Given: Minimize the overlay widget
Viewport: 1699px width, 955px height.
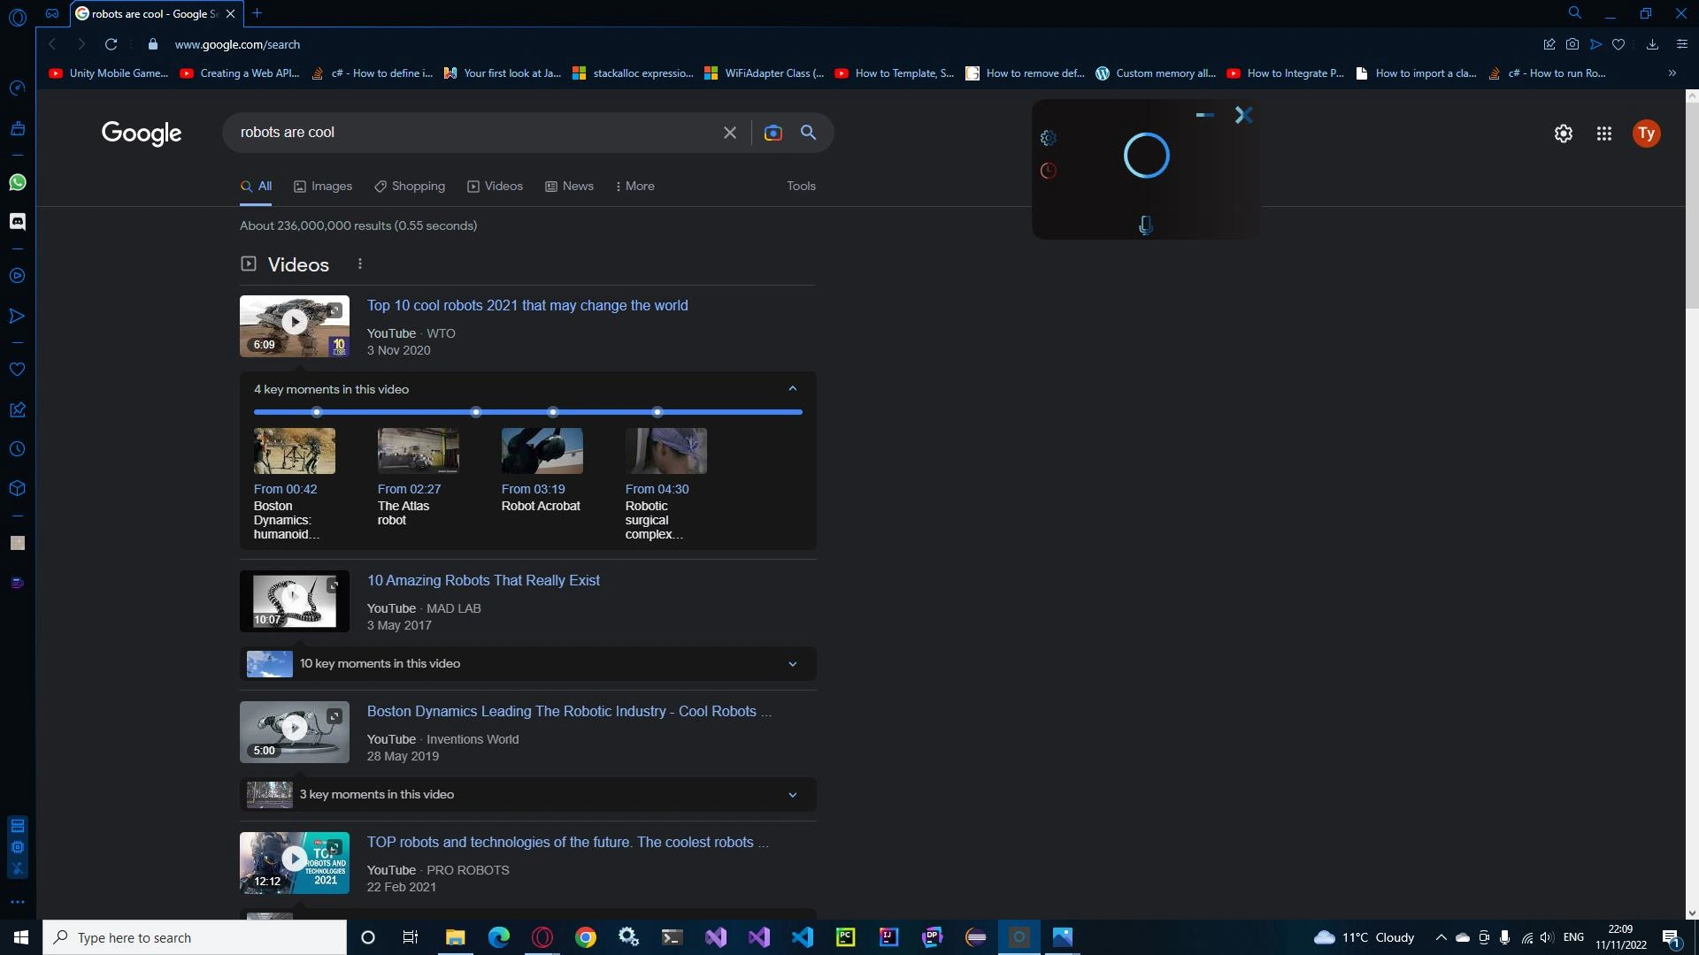Looking at the screenshot, I should click(1204, 115).
